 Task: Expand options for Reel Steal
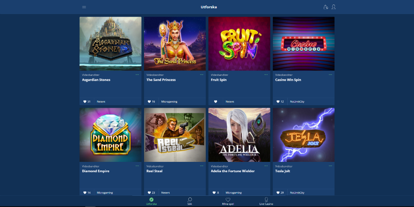click(202, 166)
